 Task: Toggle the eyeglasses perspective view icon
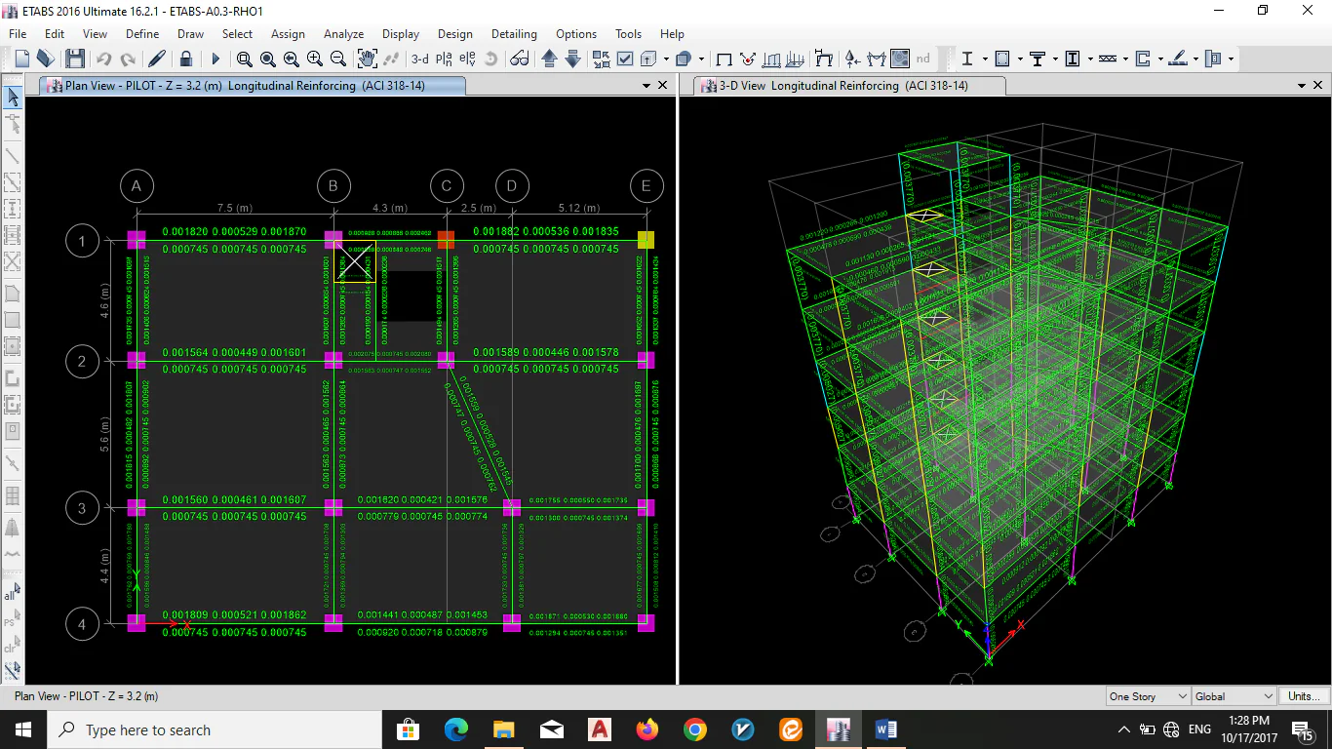point(520,59)
